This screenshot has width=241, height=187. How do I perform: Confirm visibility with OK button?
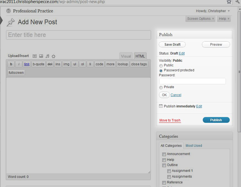[x=164, y=95]
